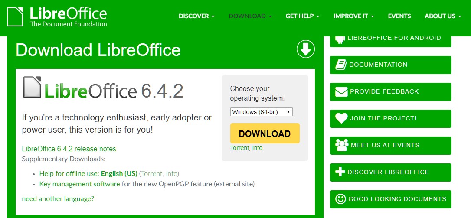Click the Android robot icon
This screenshot has height=218, width=471.
(x=340, y=39)
